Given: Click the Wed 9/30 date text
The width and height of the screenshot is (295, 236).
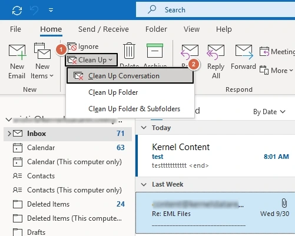Looking at the screenshot, I should pyautogui.click(x=274, y=214).
